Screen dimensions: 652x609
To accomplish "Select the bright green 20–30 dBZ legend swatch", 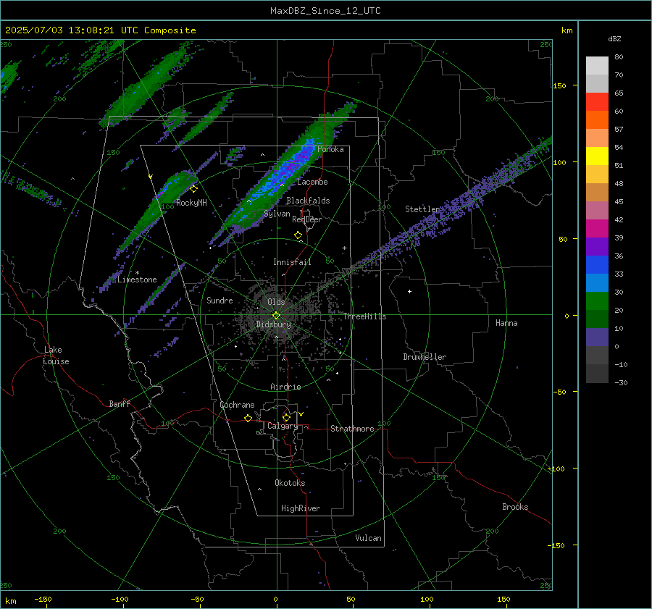I will coord(597,301).
